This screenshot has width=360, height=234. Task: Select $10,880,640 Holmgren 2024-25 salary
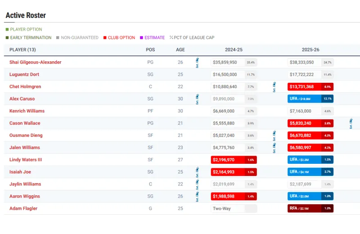coord(234,86)
